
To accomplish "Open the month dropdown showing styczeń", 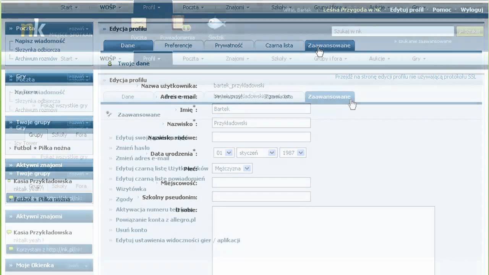I will tap(257, 153).
